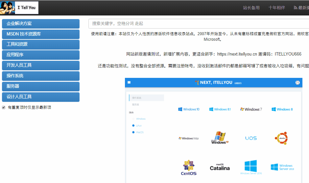The height and width of the screenshot is (183, 309).
Task: Click the Windows 10 logo
Action: pos(189,109)
